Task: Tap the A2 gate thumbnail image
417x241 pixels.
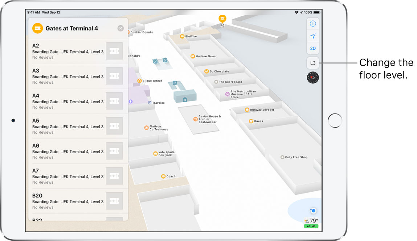Action: tap(114, 51)
